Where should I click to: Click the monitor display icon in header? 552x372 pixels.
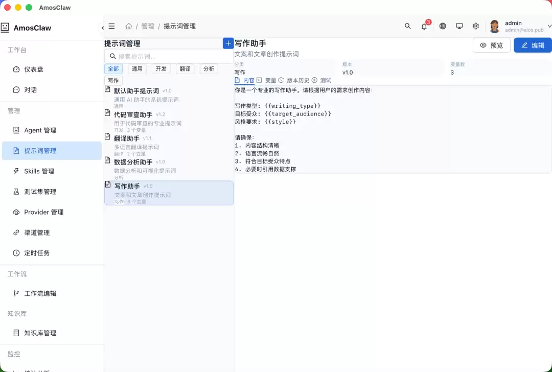pos(459,26)
